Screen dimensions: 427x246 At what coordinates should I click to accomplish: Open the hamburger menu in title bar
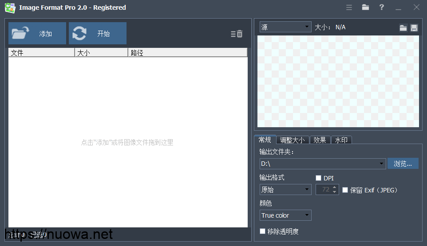[x=349, y=8]
